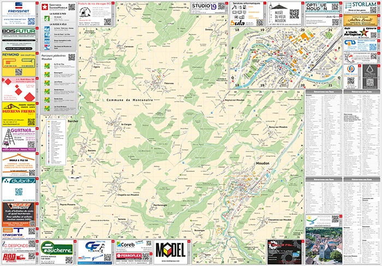The width and height of the screenshot is (382, 266).
Task: Open the detailed Moudon town inset map
Action: [285, 58]
